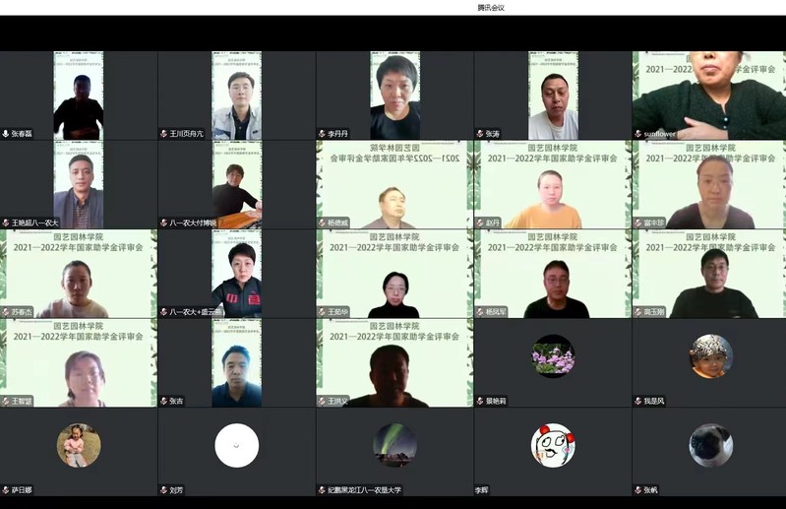Click the 王艳超八一农大 name label
The width and height of the screenshot is (786, 509).
[35, 223]
